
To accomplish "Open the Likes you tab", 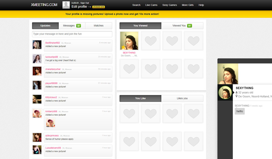I will (182, 98).
